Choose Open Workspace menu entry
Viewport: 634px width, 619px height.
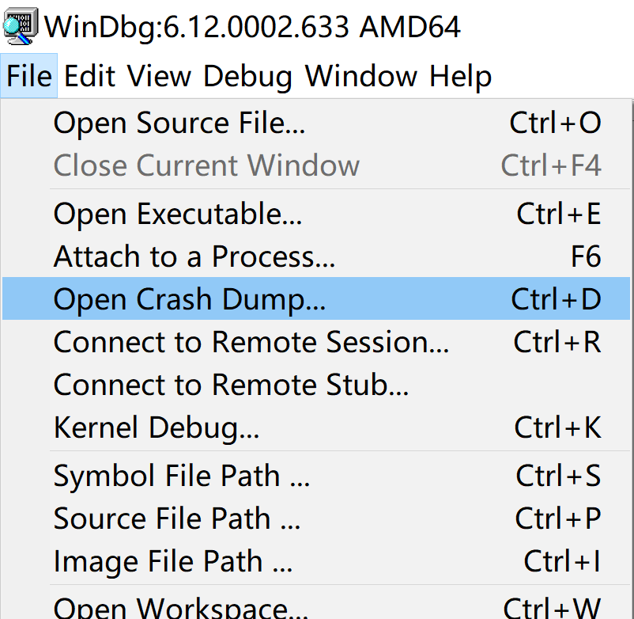tap(181, 608)
